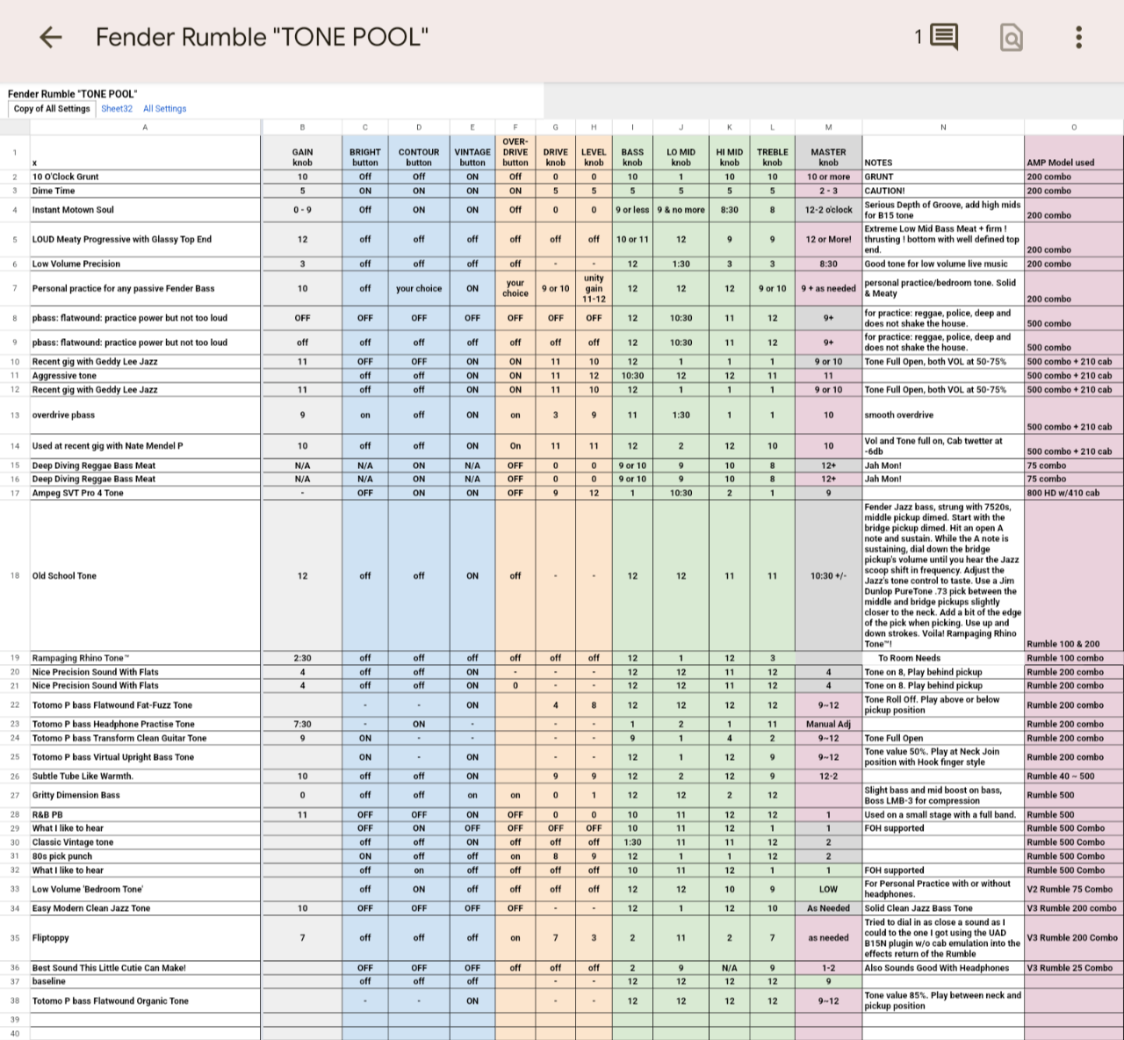The image size is (1124, 1040).
Task: Select LOUD Meaty Progressive with Glassy Top End
Action: (145, 239)
